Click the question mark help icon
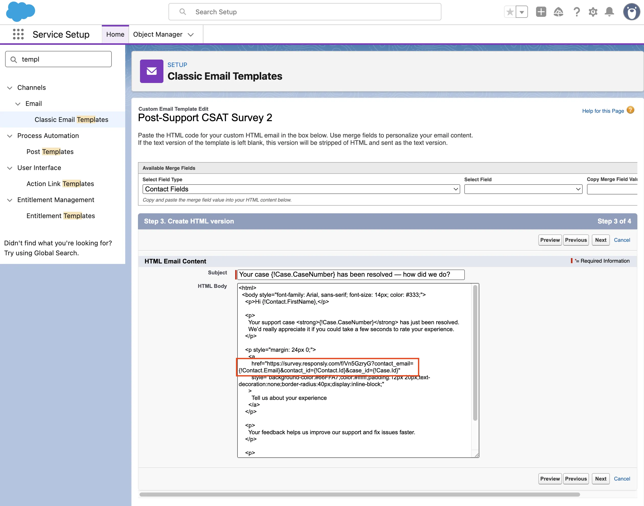The width and height of the screenshot is (644, 506). click(577, 11)
